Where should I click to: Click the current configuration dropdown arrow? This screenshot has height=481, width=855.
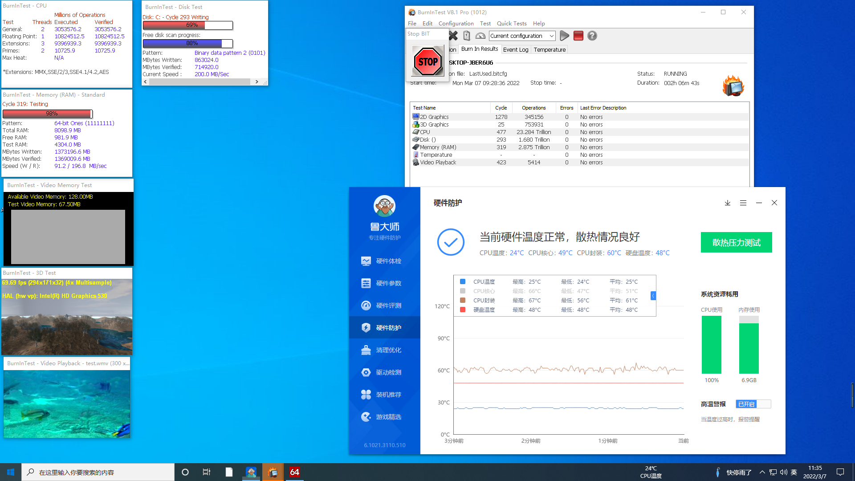[x=551, y=36]
